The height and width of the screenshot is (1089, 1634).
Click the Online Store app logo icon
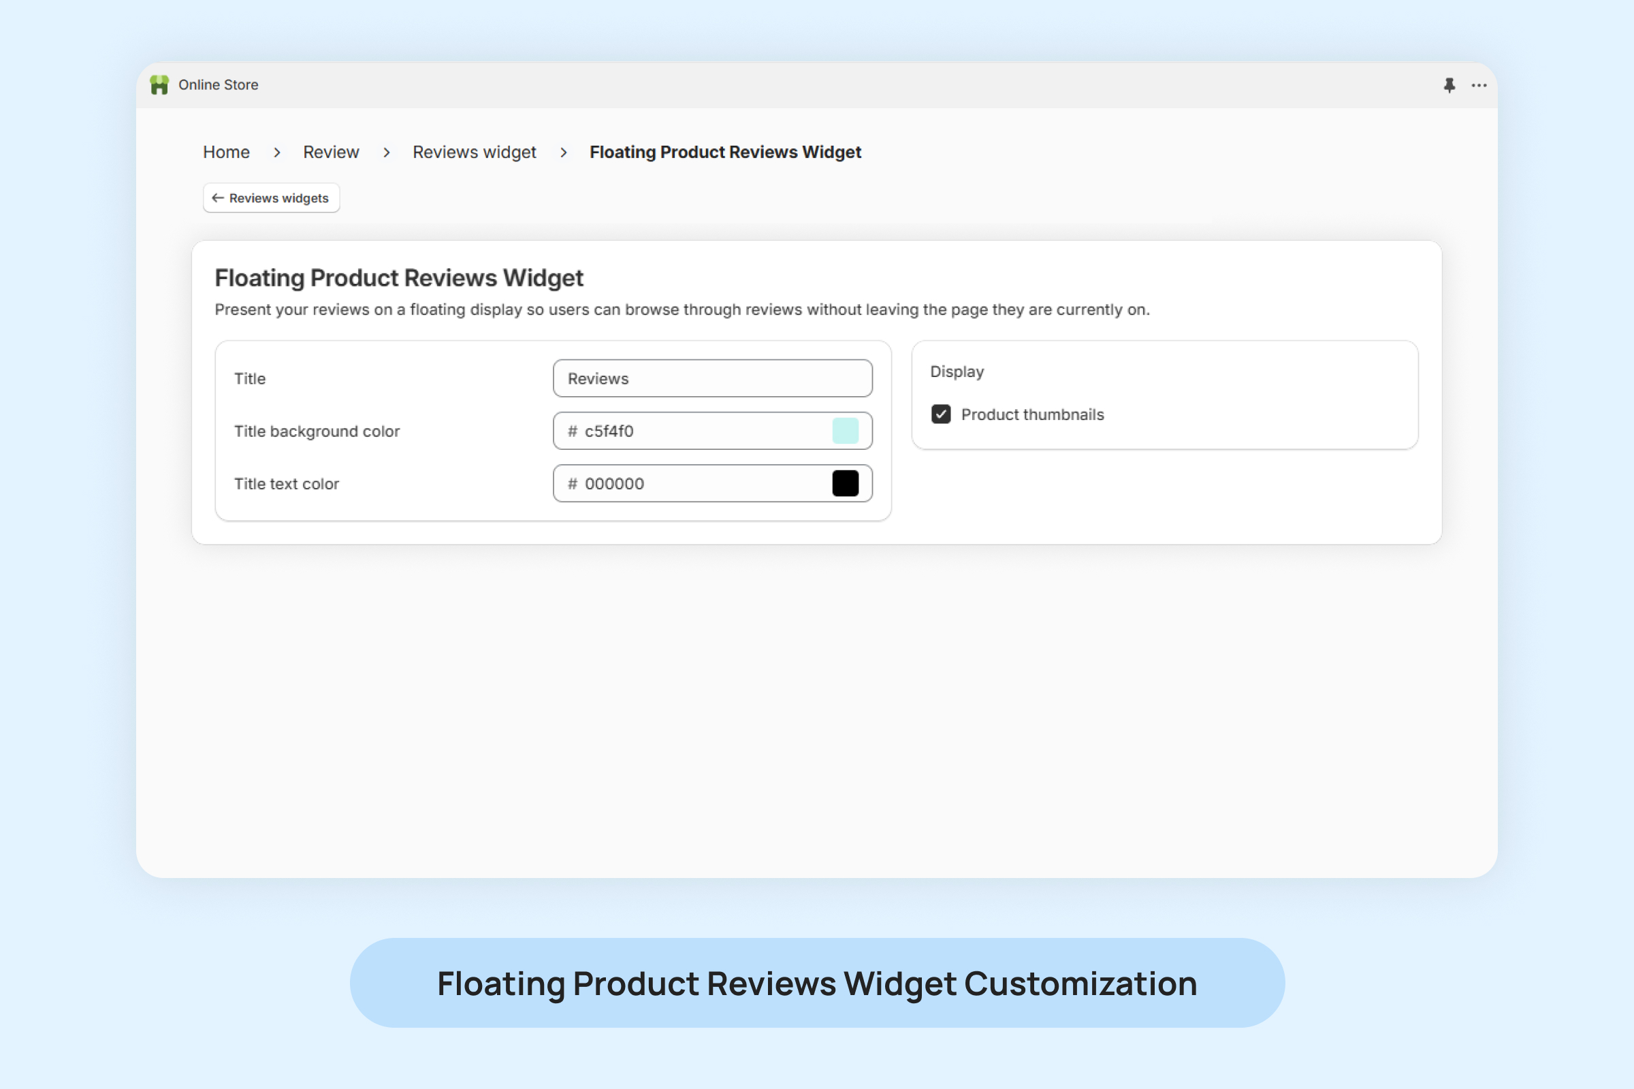(159, 84)
